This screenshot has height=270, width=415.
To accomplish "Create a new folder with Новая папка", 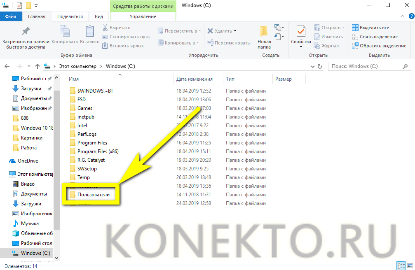I will tap(264, 37).
